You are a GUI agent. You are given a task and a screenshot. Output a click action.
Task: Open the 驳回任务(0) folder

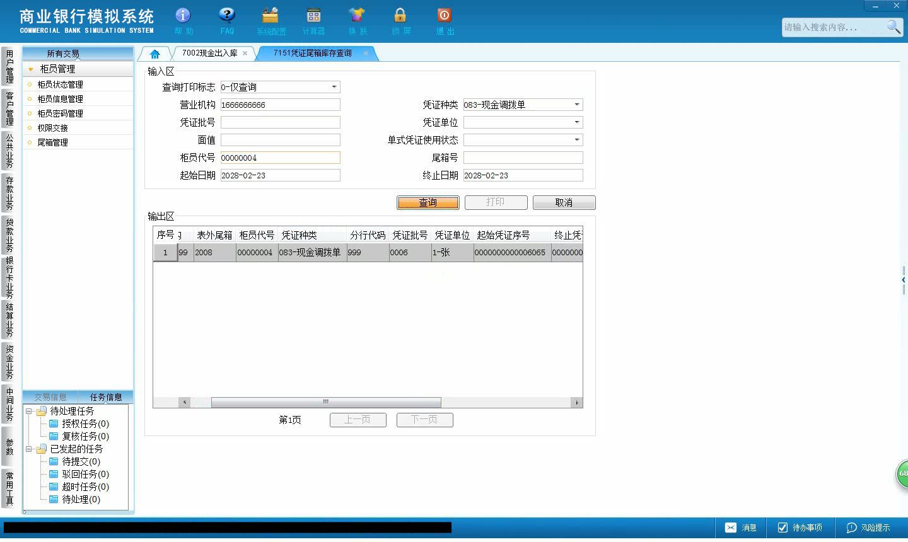(x=79, y=474)
